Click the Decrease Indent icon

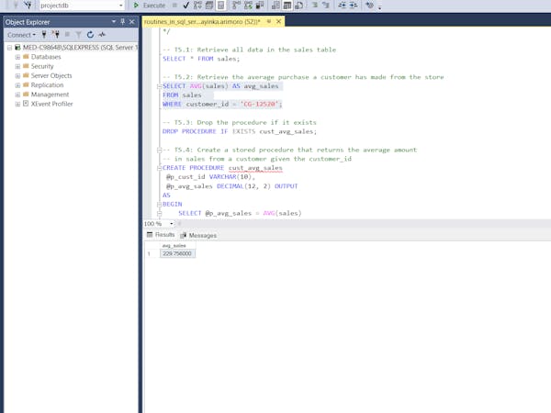click(342, 6)
